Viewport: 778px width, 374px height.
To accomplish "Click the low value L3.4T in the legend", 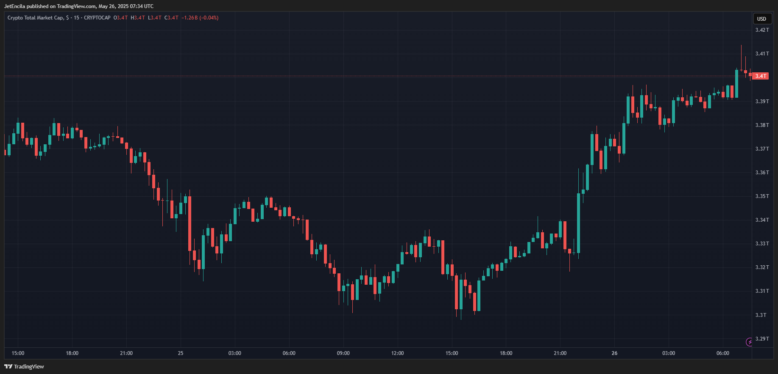I will point(154,18).
